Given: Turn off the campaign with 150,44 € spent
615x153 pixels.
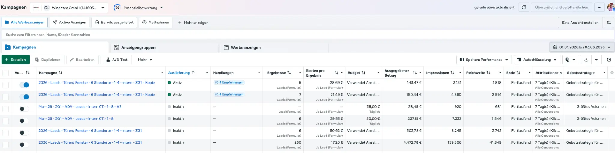Looking at the screenshot, I should (x=24, y=97).
